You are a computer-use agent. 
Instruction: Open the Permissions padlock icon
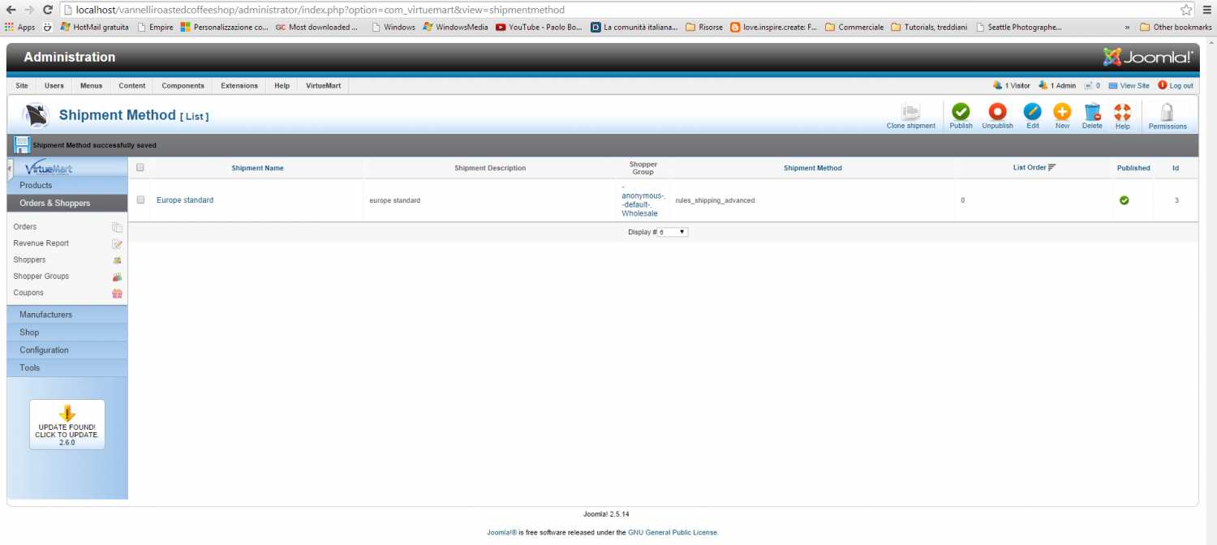coord(1167,113)
